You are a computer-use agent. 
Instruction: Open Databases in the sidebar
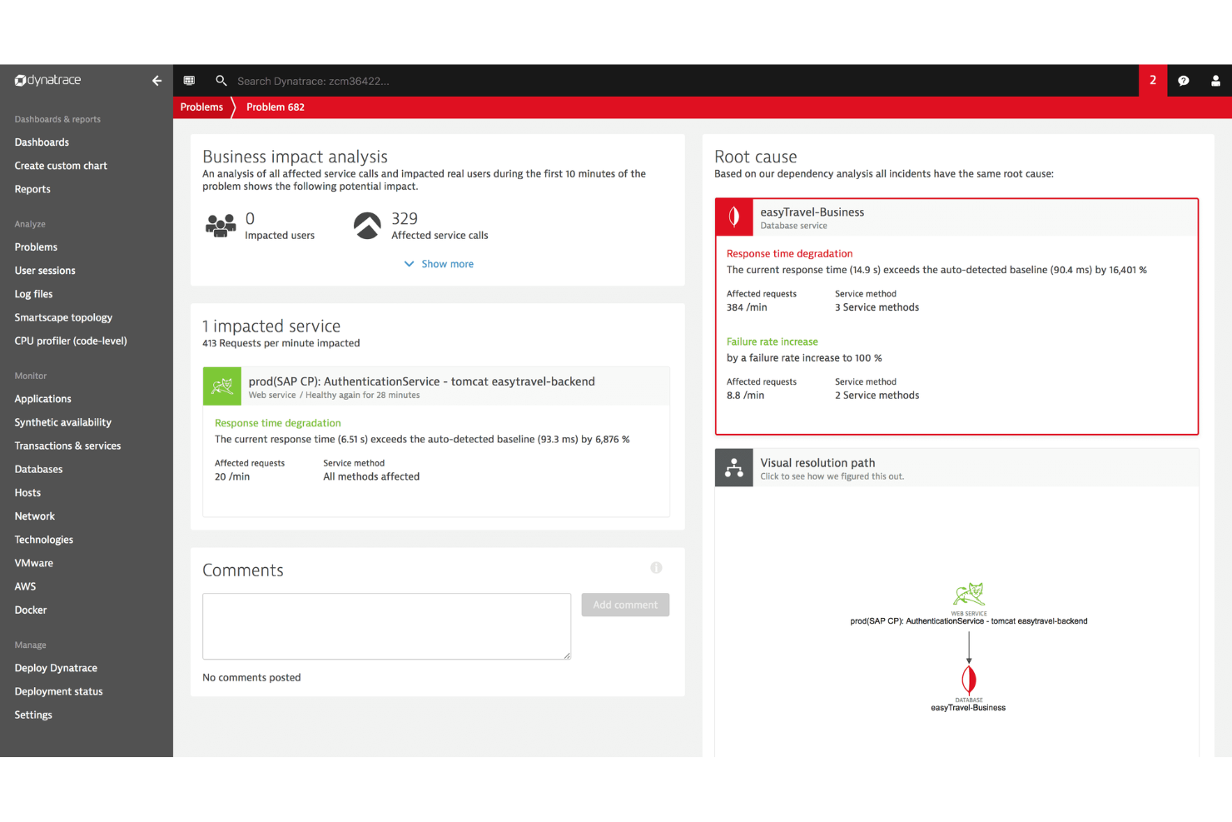coord(38,469)
